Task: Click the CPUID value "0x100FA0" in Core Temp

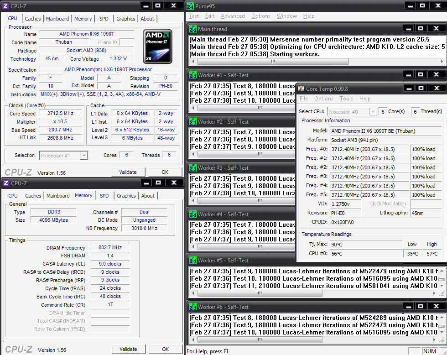Action: (x=386, y=222)
